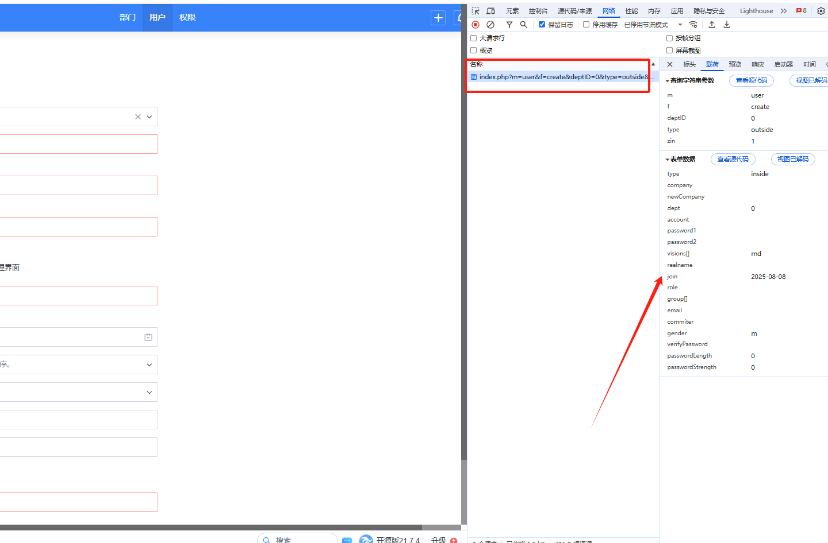
Task: Open the 8 issues error badge
Action: tap(802, 11)
